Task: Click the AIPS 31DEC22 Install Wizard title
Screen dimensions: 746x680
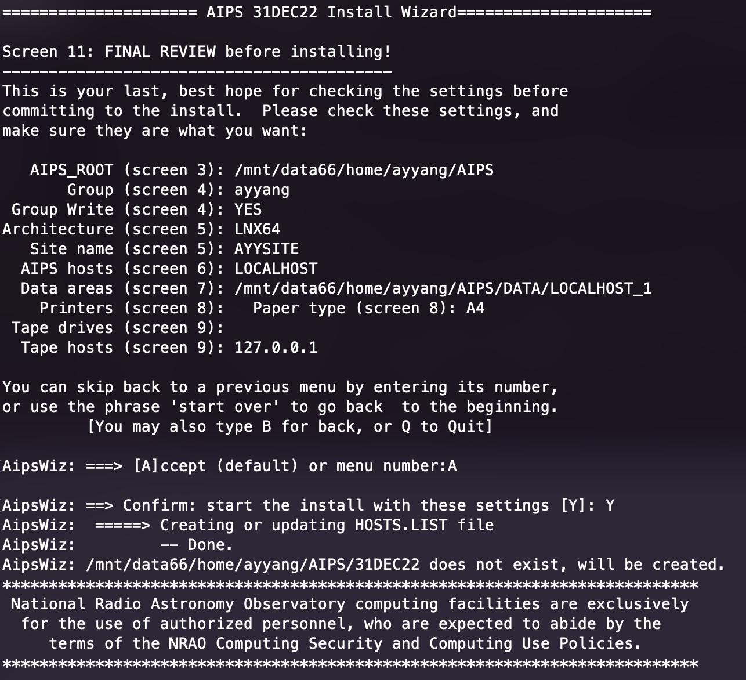Action: click(x=331, y=12)
